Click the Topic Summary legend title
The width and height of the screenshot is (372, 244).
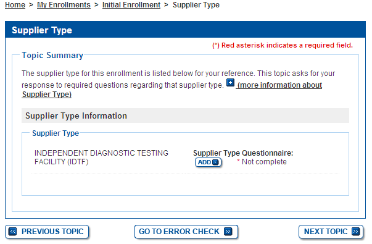point(52,55)
